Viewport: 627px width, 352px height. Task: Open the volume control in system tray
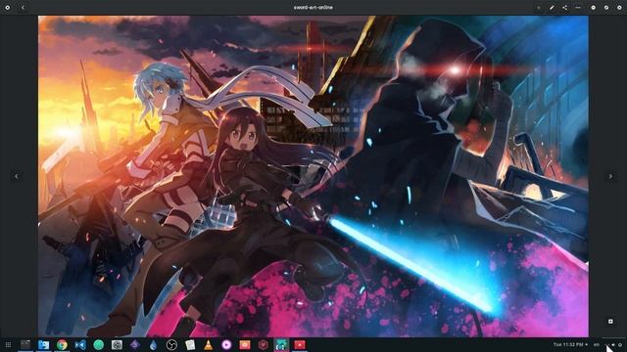pyautogui.click(x=614, y=345)
